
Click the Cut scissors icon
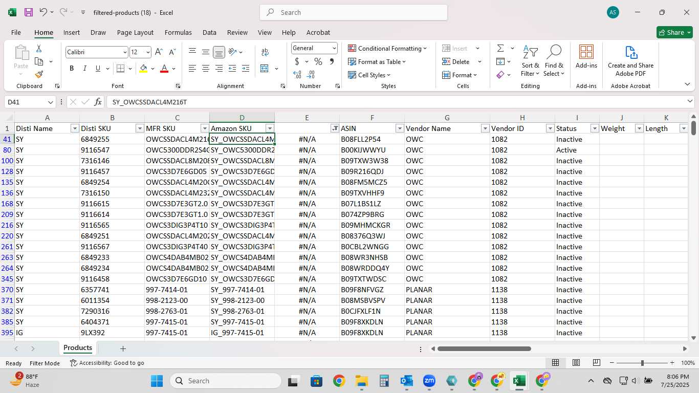(39, 49)
